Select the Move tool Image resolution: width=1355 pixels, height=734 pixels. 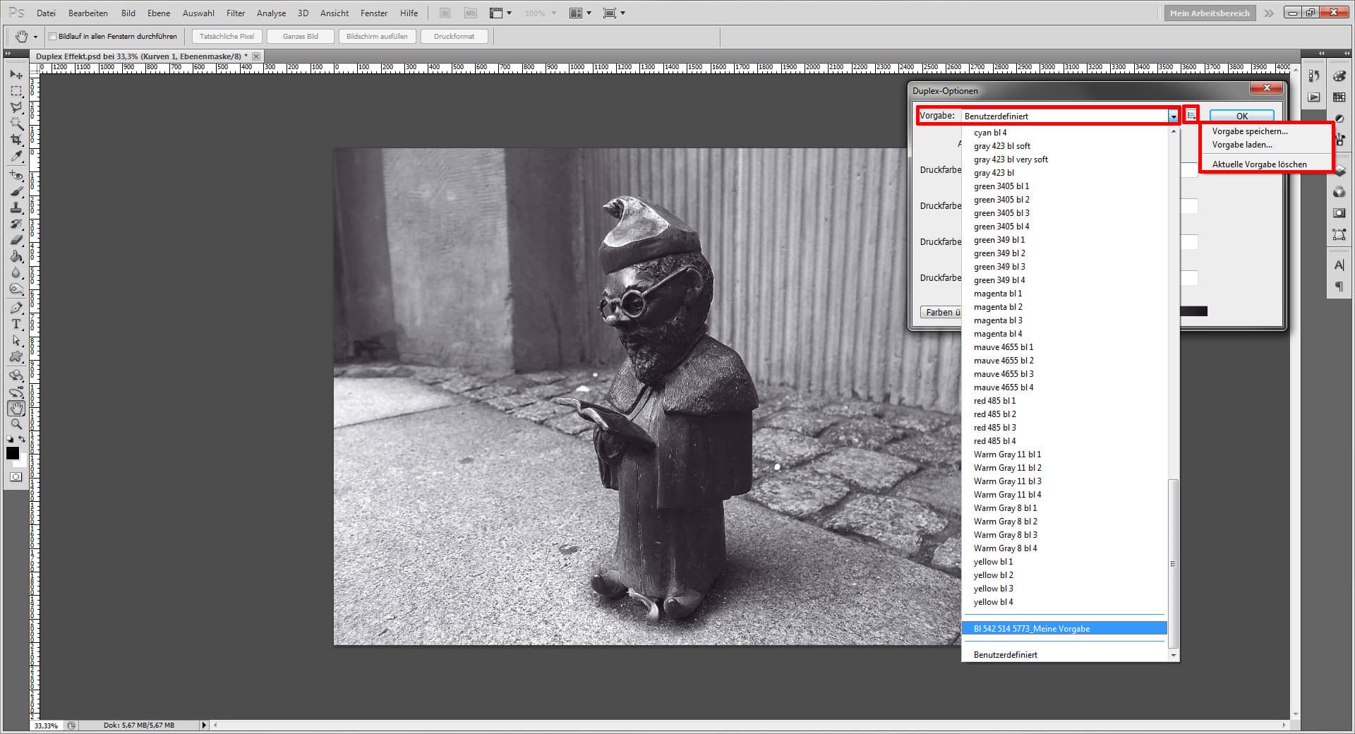pyautogui.click(x=16, y=74)
